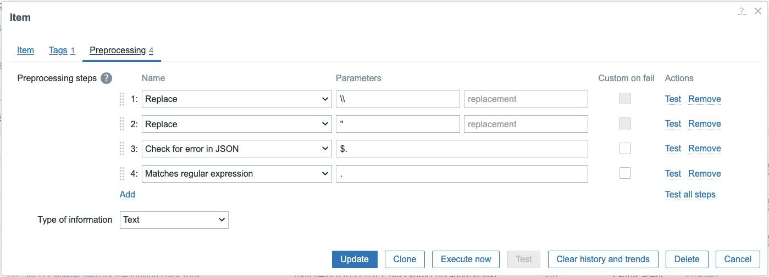
Task: Click drag handle of preprocessing step 4
Action: click(x=122, y=174)
